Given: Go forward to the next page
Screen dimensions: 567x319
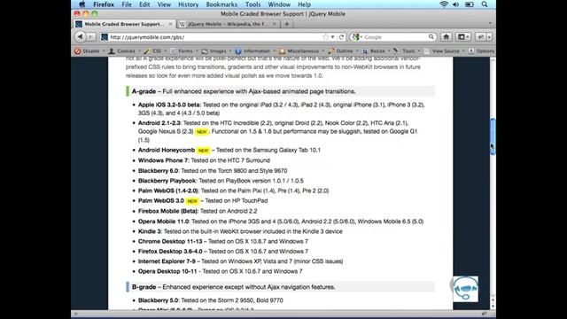Looking at the screenshot, I should tap(90, 37).
